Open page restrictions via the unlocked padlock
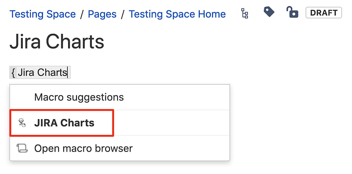Screen dimensions: 352x174 point(292,12)
